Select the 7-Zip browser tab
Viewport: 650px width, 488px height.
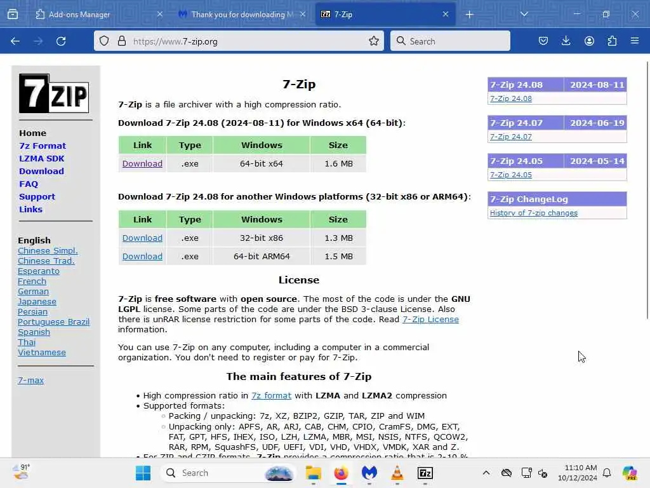pos(385,15)
